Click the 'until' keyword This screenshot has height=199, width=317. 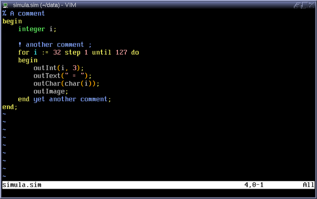(x=102, y=52)
